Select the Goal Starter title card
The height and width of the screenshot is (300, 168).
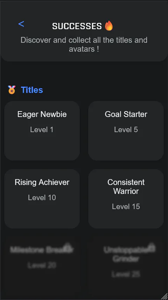pos(126,131)
